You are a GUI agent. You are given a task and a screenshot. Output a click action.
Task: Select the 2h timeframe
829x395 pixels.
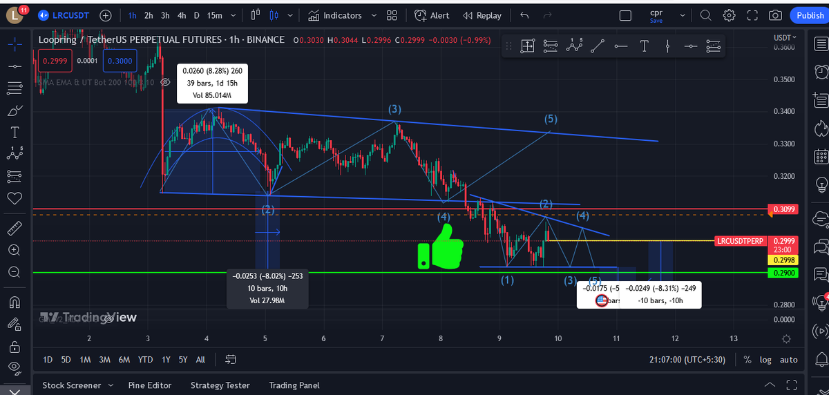[x=149, y=15]
